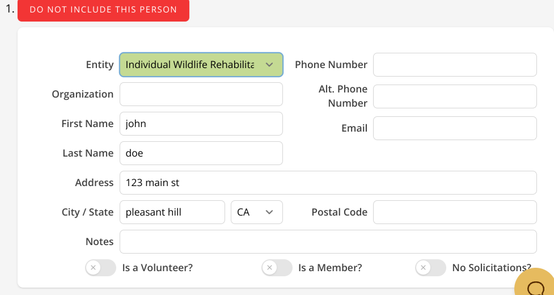
Task: Click into the Organization field
Action: coord(201,94)
